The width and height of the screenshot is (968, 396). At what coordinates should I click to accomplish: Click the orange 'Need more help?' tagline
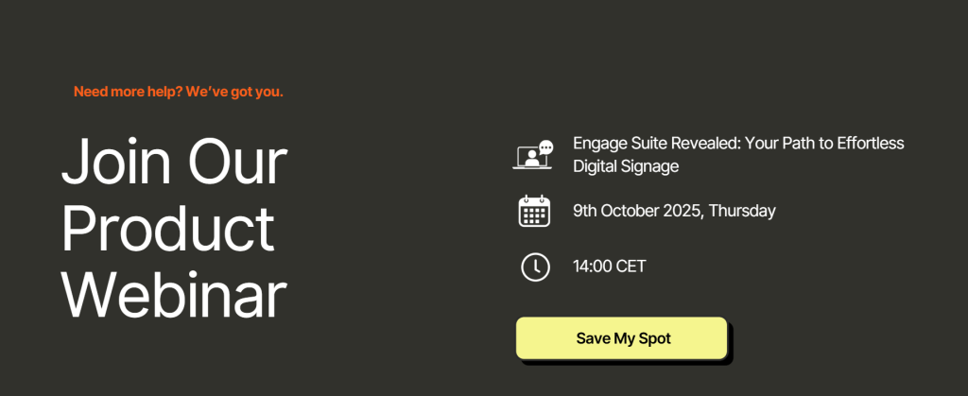[129, 92]
